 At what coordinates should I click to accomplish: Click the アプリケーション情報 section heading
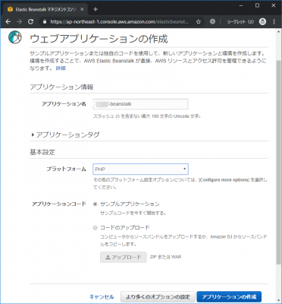pyautogui.click(x=61, y=87)
